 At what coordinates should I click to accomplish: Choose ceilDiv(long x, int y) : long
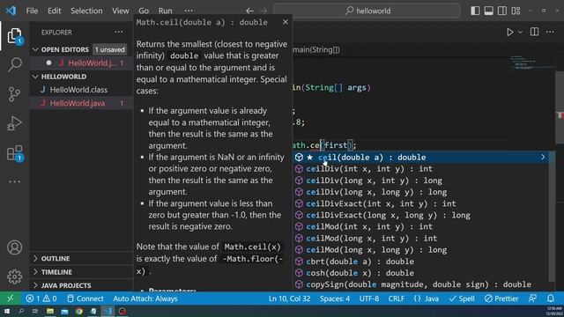(421, 181)
